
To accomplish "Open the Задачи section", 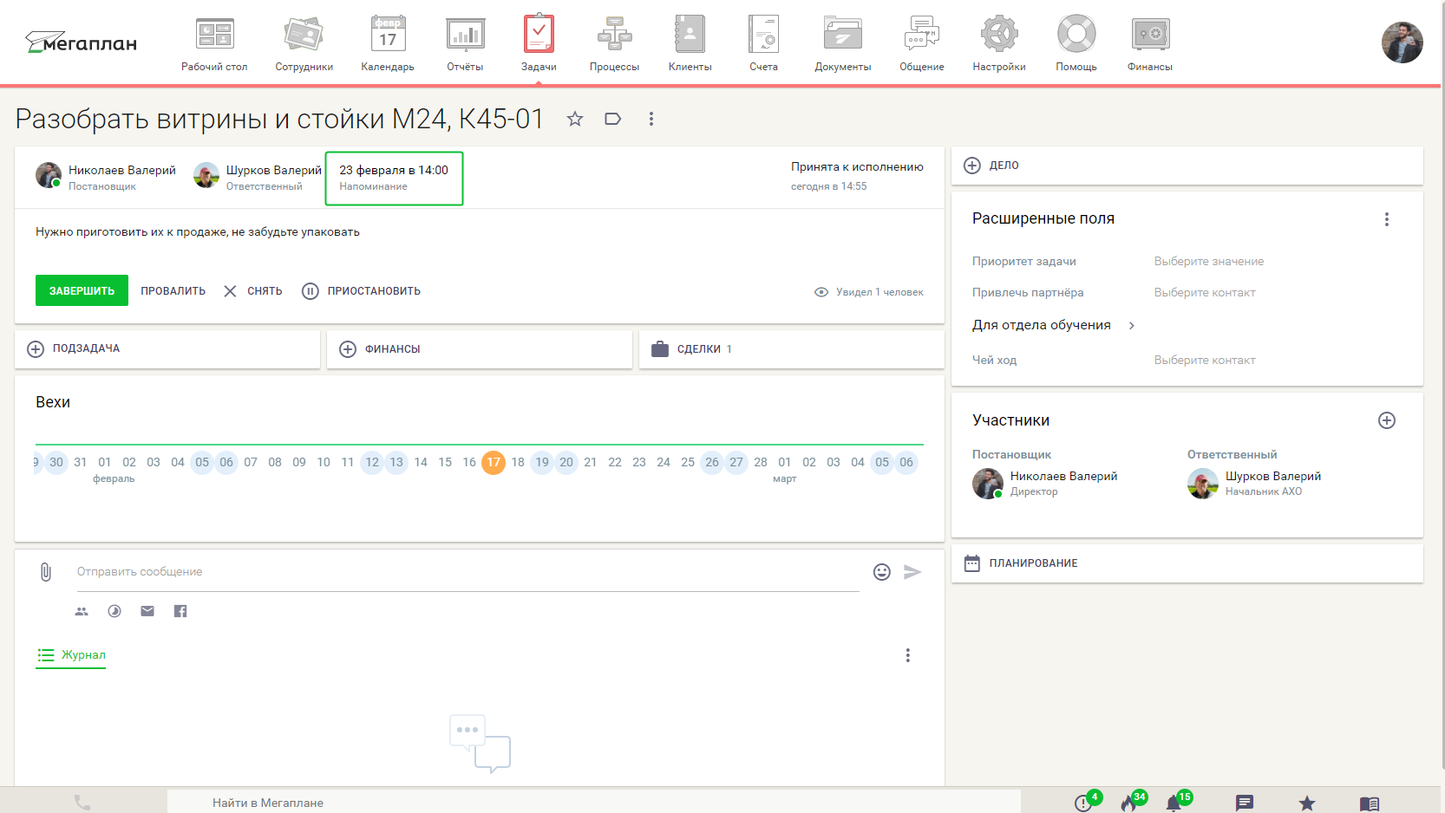I will click(539, 43).
